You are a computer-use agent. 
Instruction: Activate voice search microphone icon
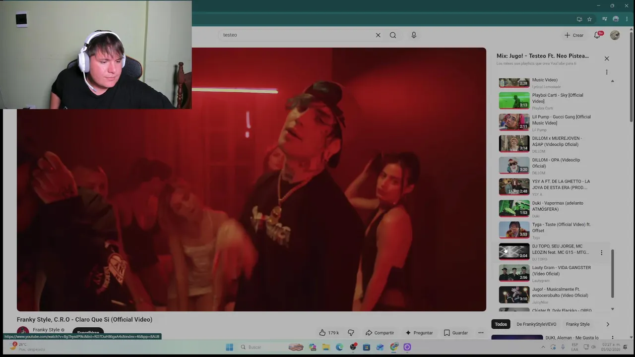click(x=414, y=35)
